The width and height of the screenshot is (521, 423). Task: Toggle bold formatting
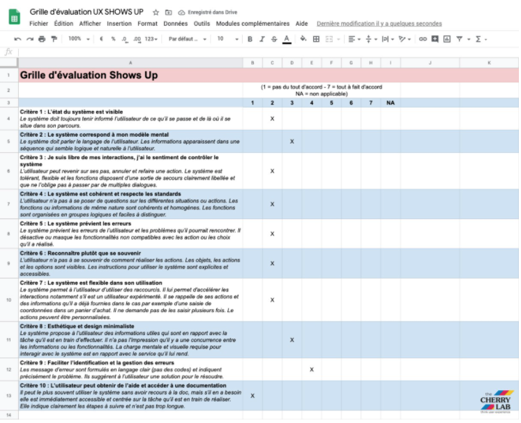pyautogui.click(x=250, y=39)
